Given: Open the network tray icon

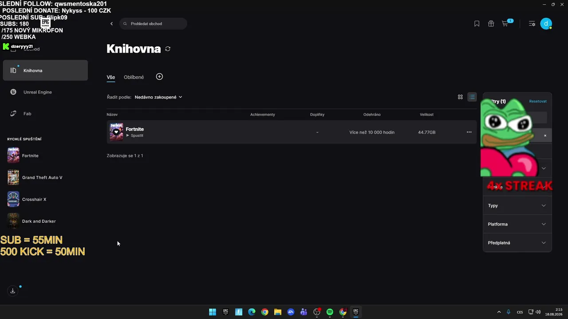Looking at the screenshot, I should pos(531,312).
